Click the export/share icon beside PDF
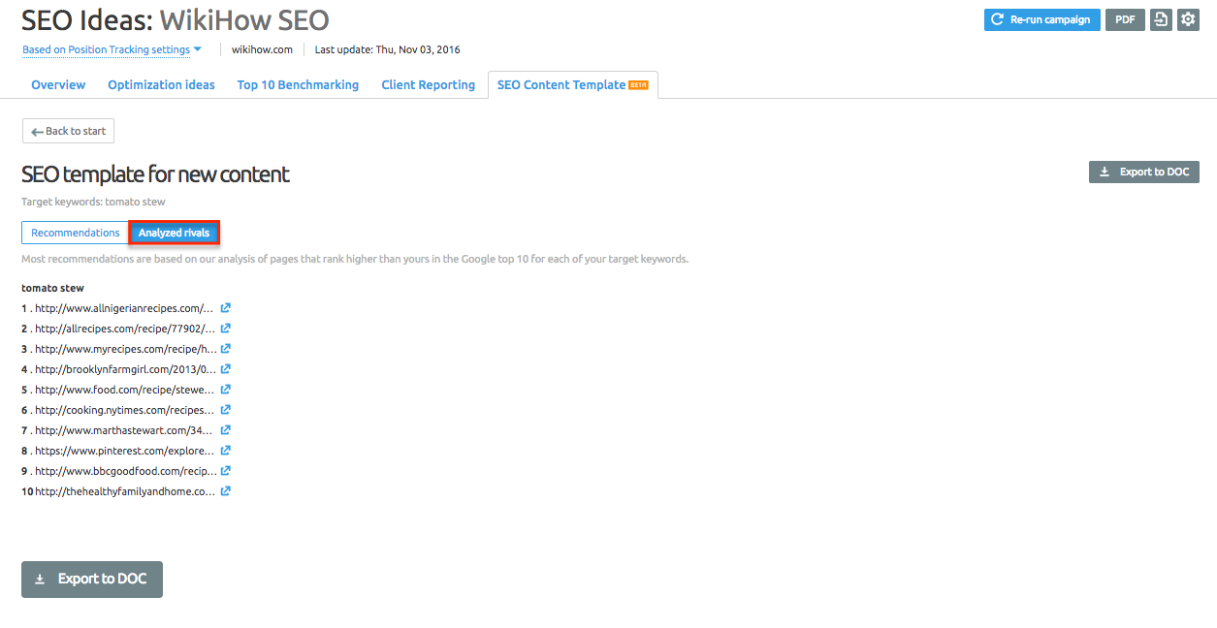The image size is (1217, 628). 1161,19
